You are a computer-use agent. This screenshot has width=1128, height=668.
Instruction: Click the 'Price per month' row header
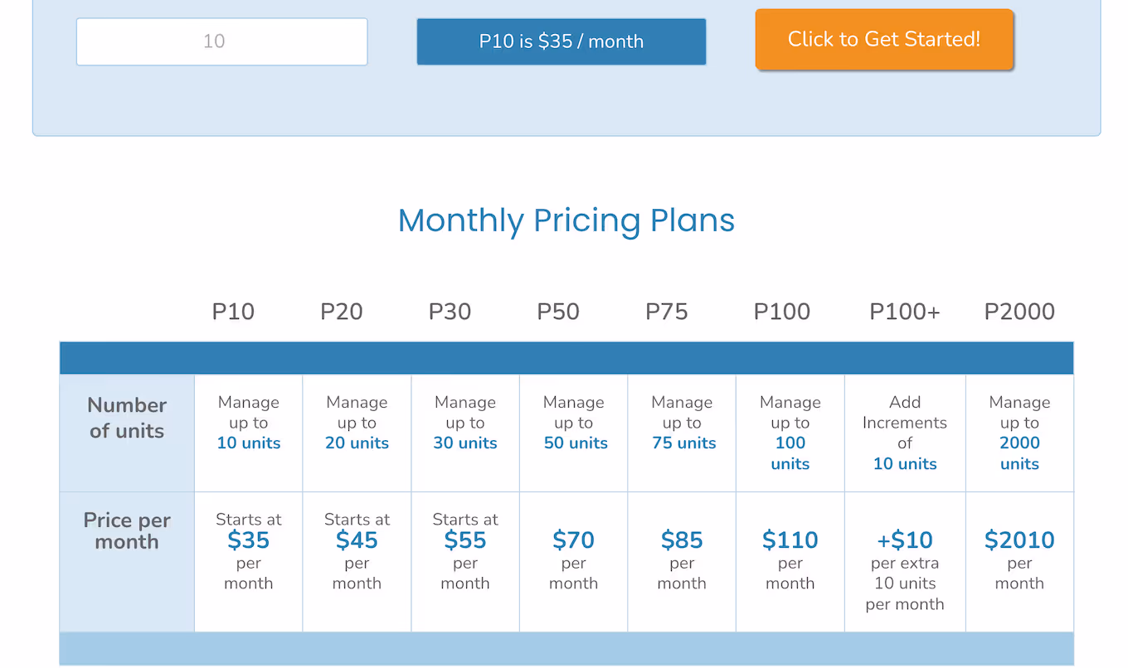pos(126,531)
